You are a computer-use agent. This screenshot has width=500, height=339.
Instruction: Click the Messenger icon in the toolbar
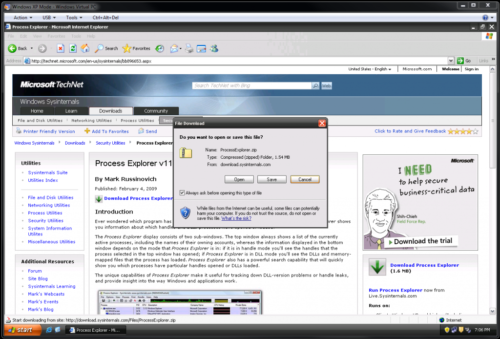214,48
